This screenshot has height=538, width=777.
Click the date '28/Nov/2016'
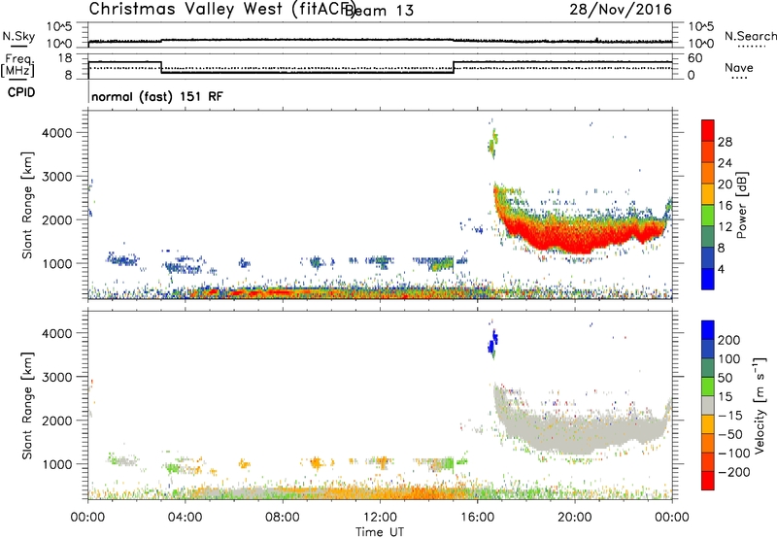click(621, 9)
